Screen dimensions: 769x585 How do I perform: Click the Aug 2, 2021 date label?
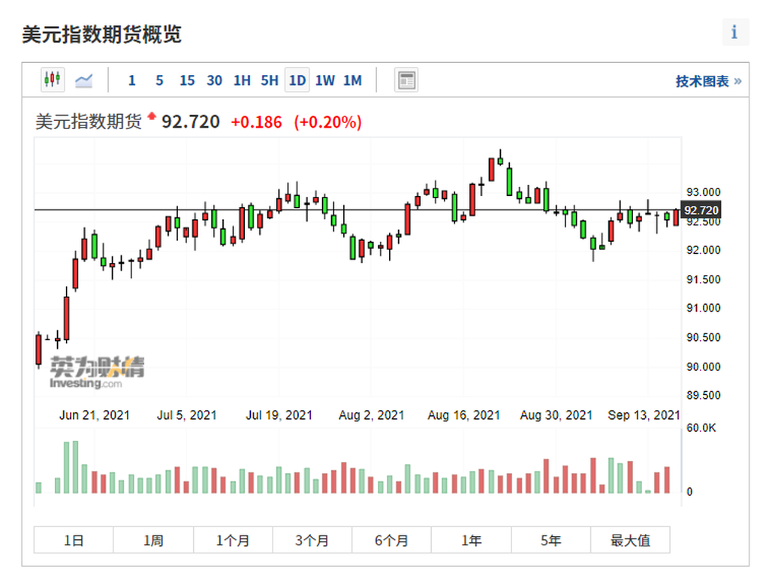click(371, 415)
